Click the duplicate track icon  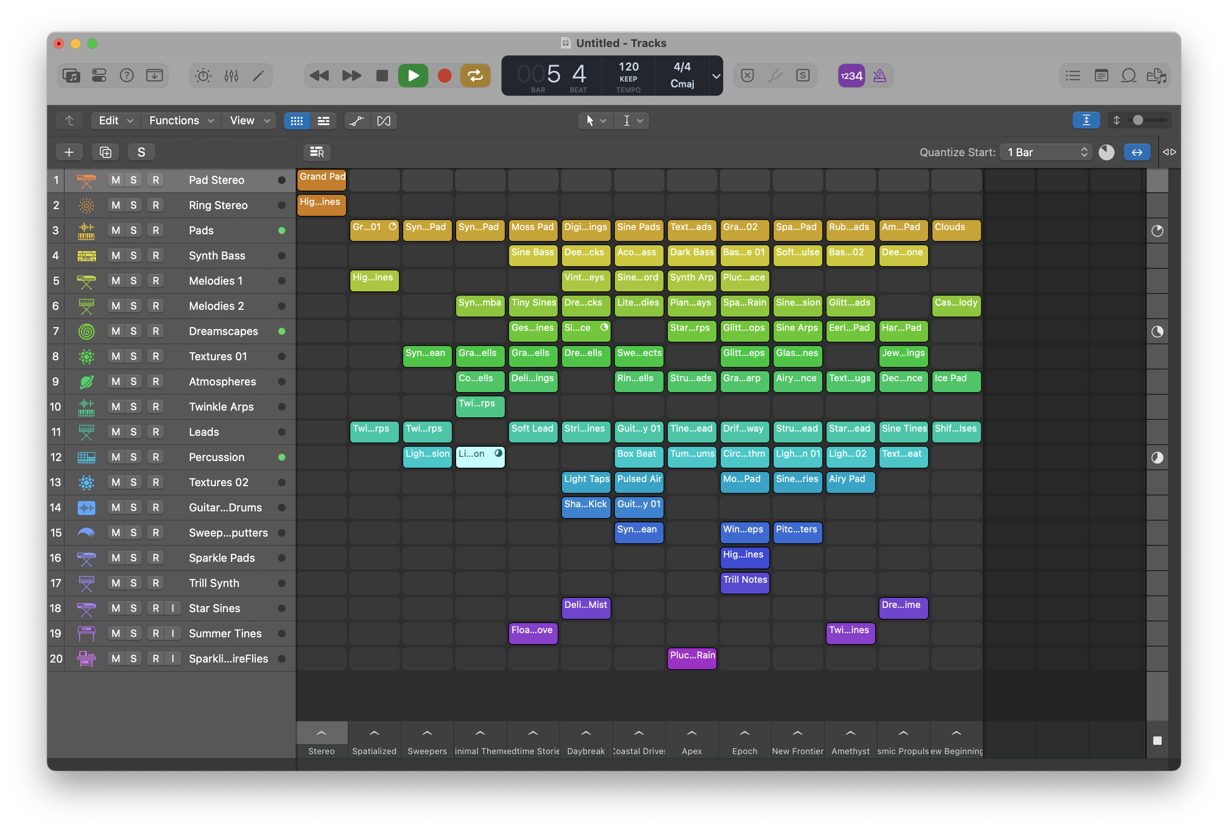pos(105,152)
